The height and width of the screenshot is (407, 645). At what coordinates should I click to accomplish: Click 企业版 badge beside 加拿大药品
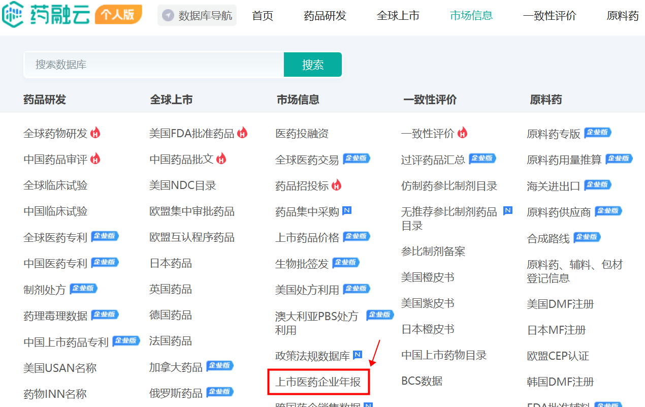(x=220, y=366)
